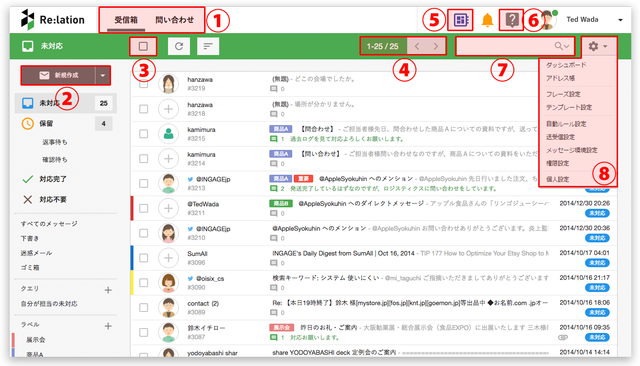
Task: Switch to the 受信箱 tab
Action: click(126, 20)
